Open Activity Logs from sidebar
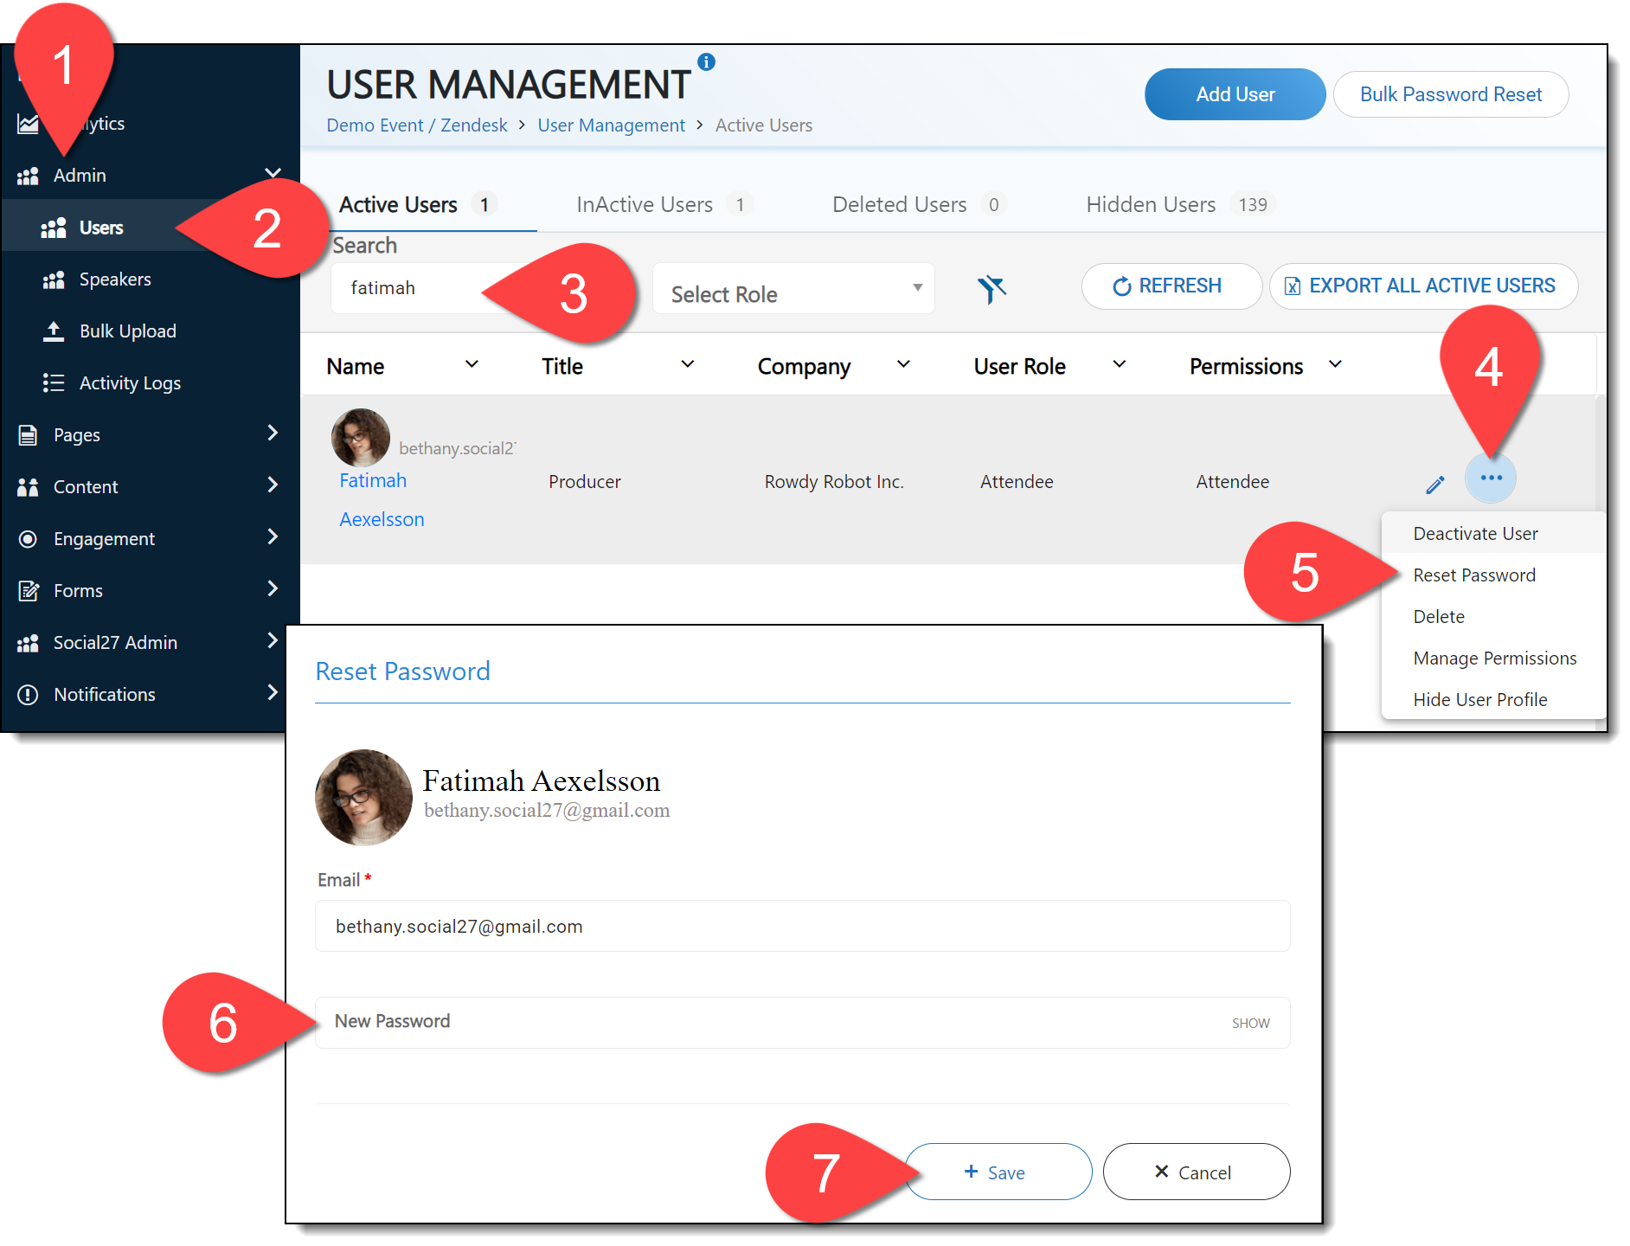Image resolution: width=1630 pixels, height=1246 pixels. click(130, 382)
